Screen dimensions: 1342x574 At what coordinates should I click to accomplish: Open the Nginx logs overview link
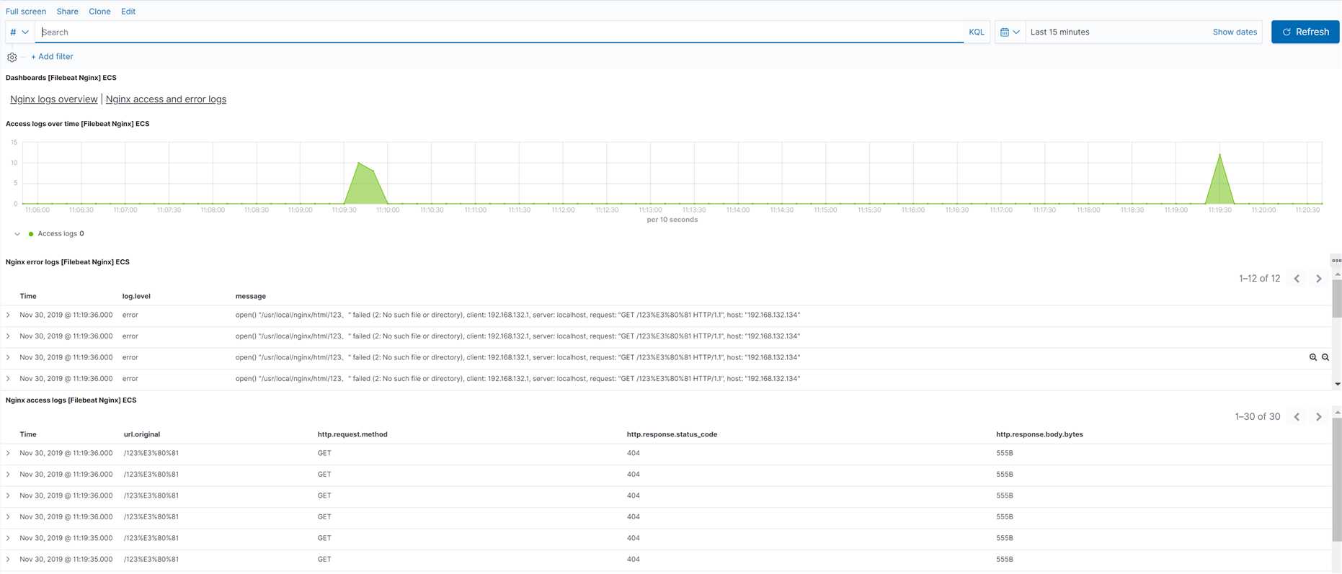[x=54, y=99]
